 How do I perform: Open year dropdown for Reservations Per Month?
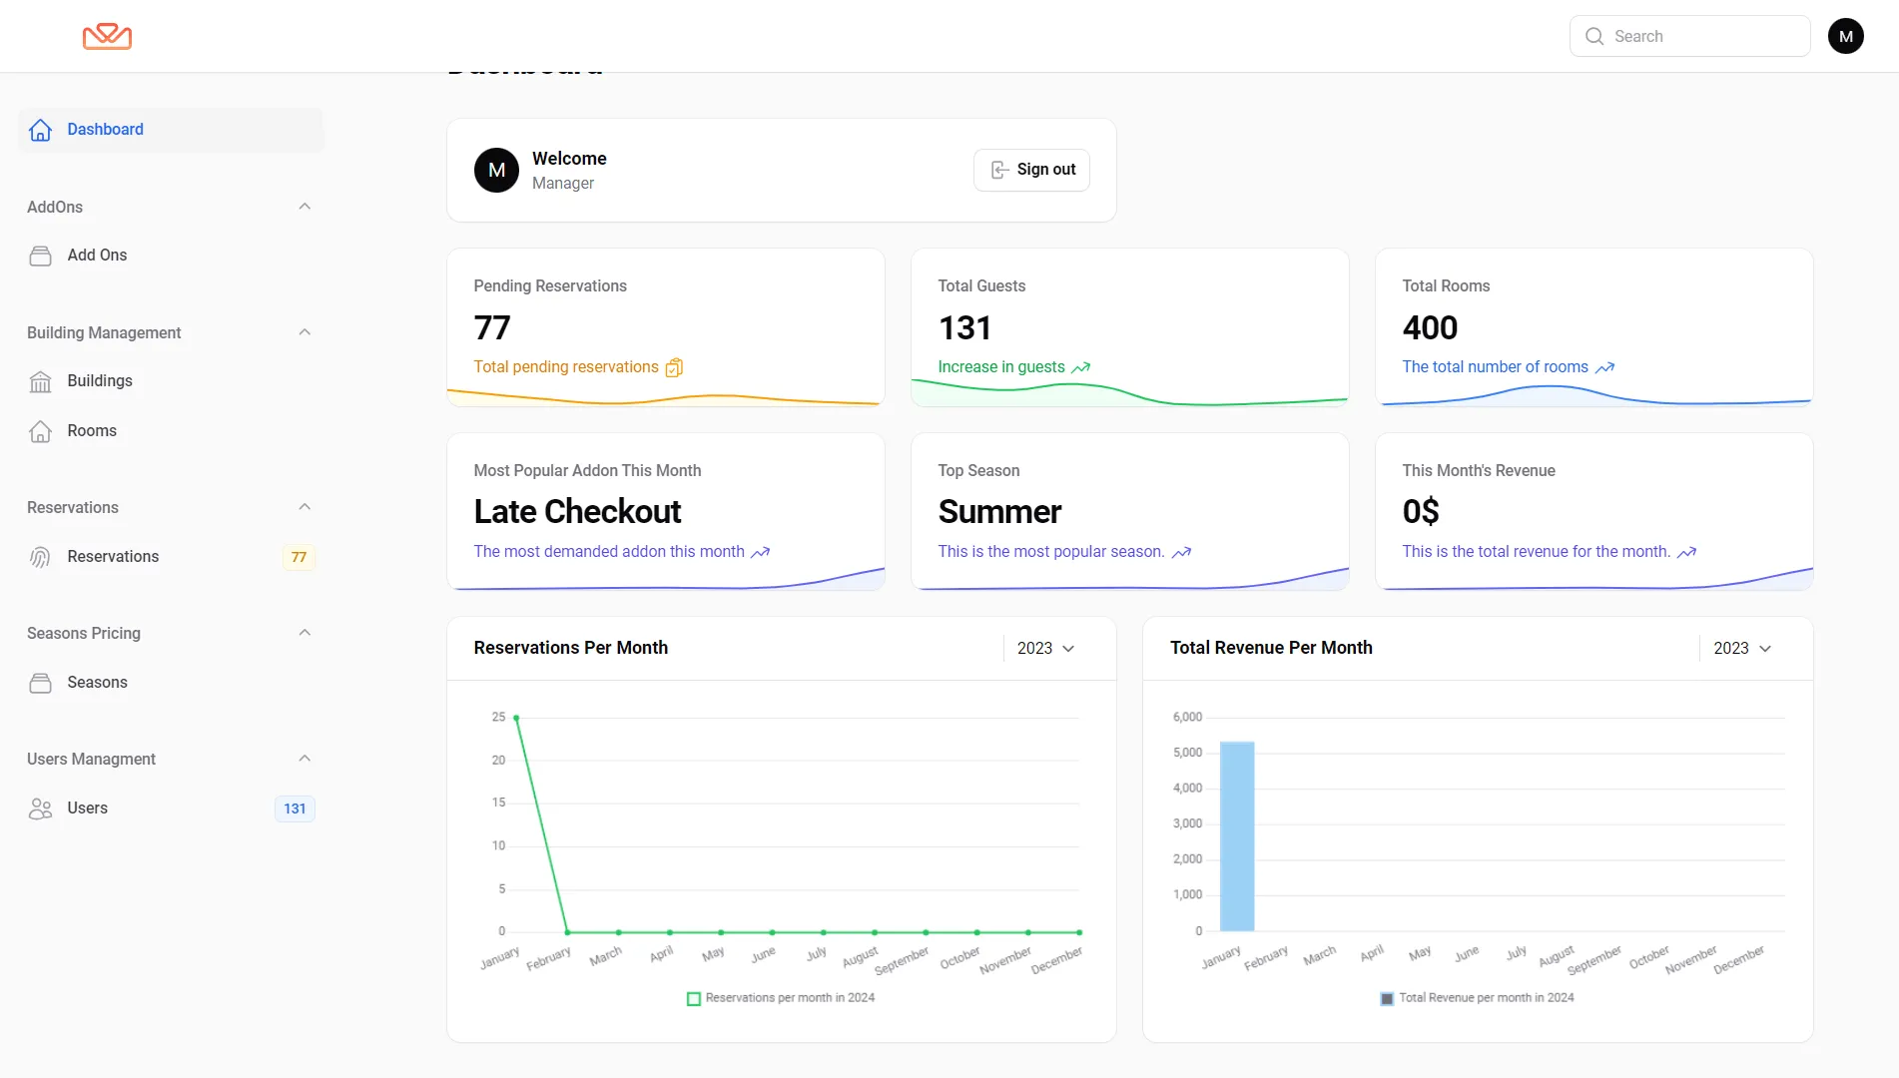1045,649
